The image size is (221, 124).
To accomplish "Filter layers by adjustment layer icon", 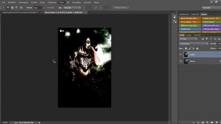I will coord(207,39).
